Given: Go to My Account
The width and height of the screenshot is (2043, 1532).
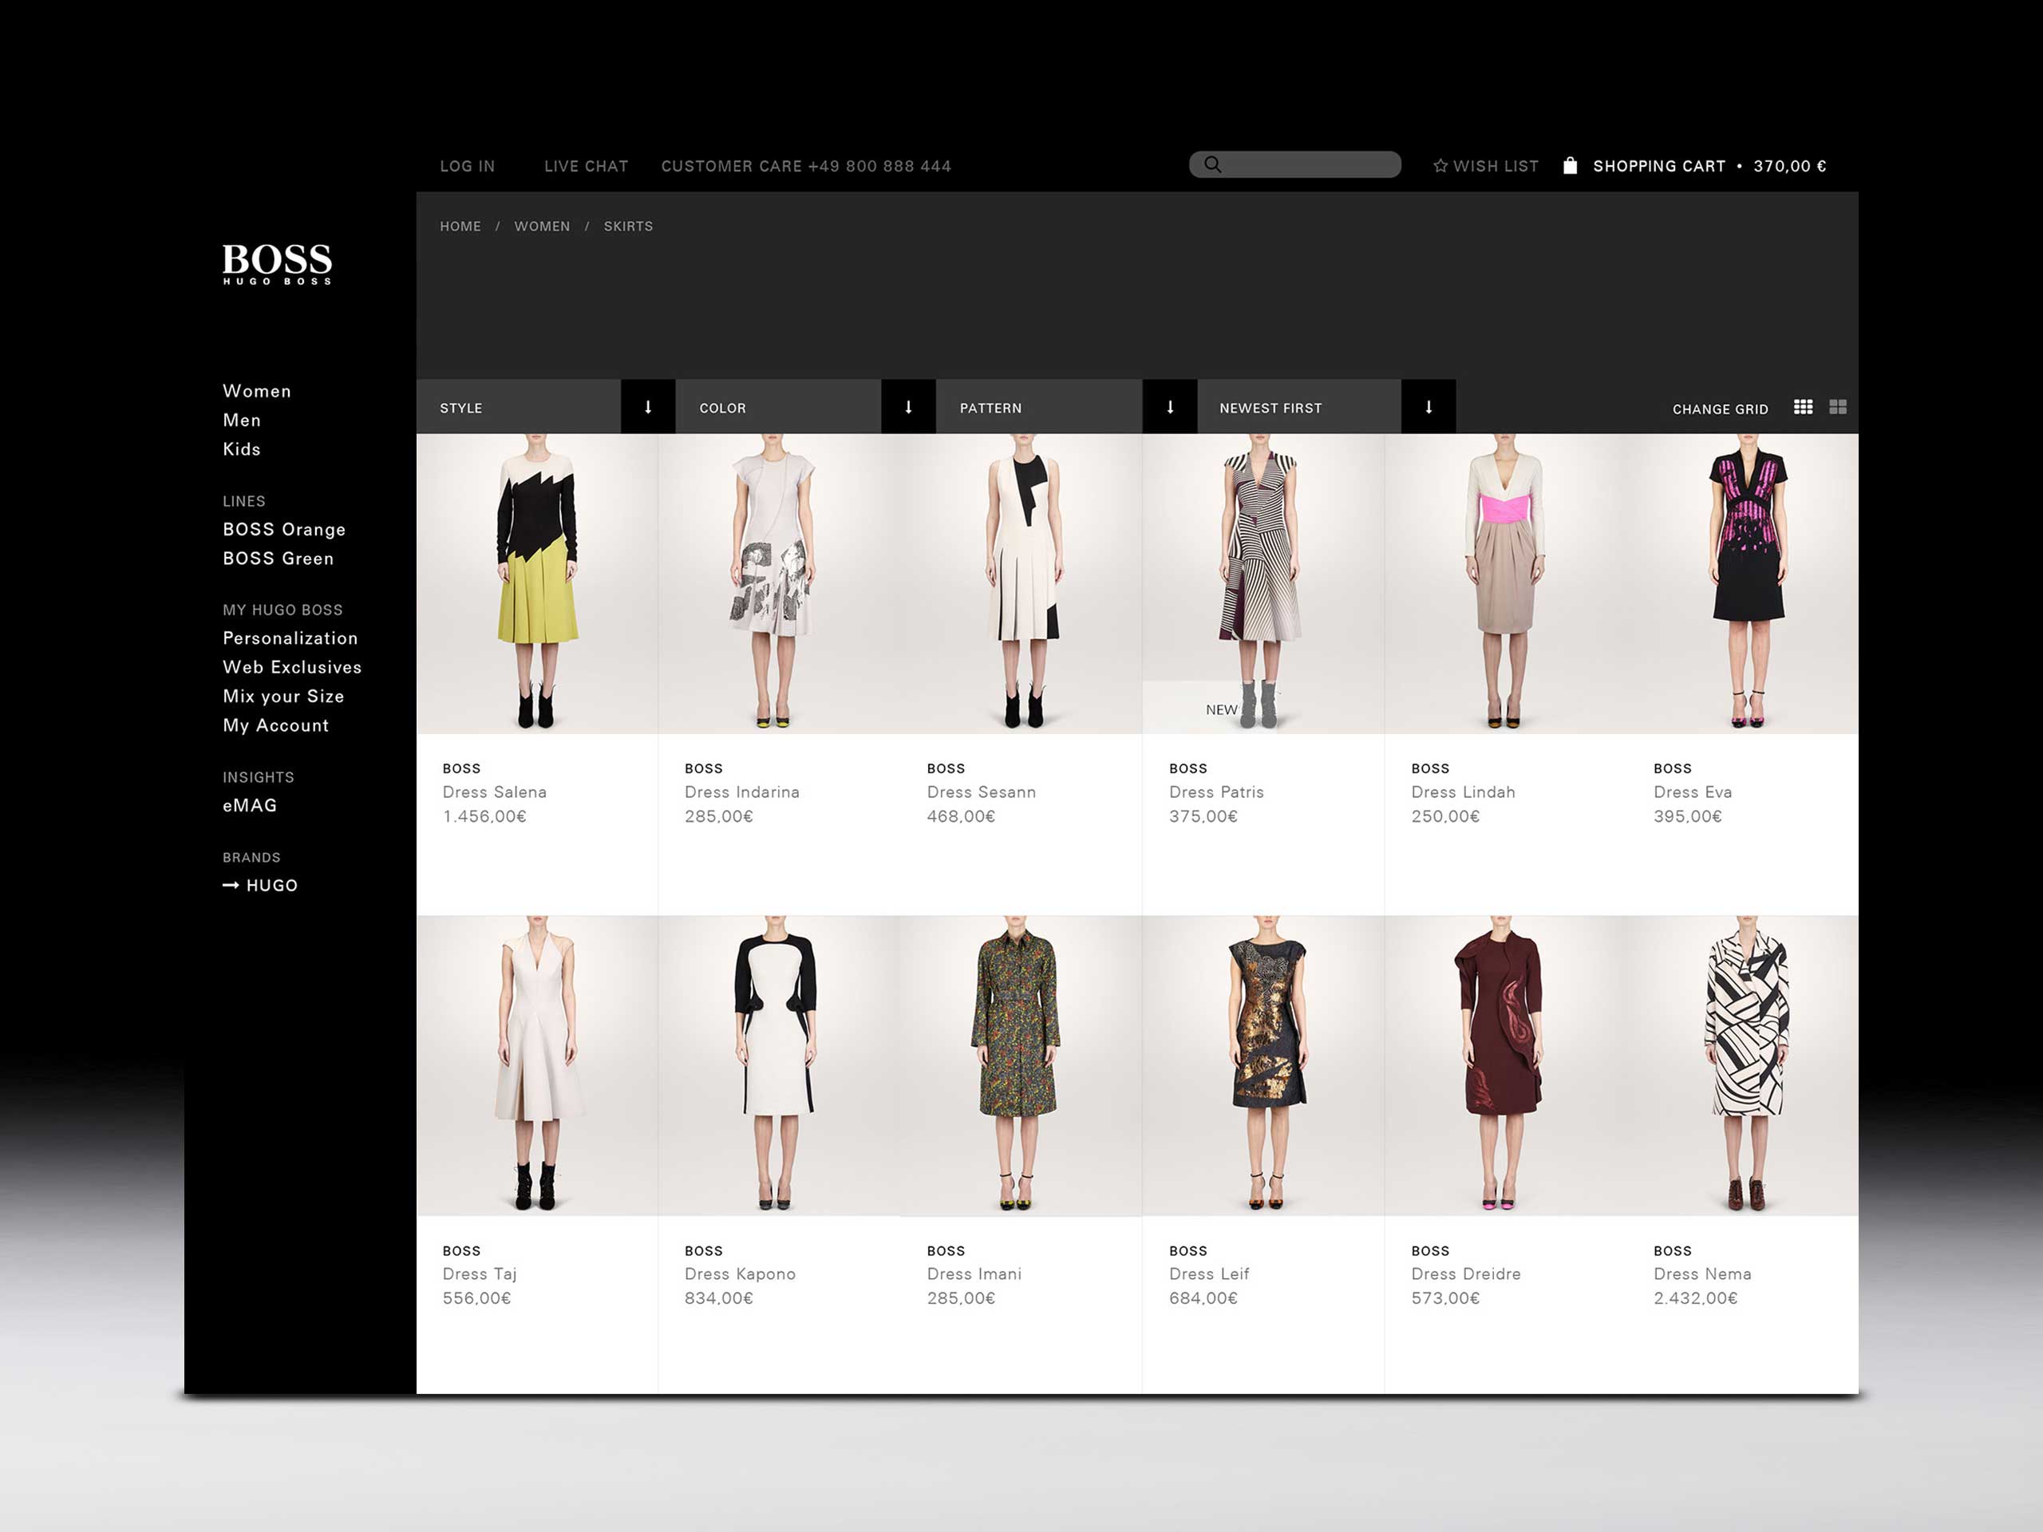Looking at the screenshot, I should click(275, 726).
